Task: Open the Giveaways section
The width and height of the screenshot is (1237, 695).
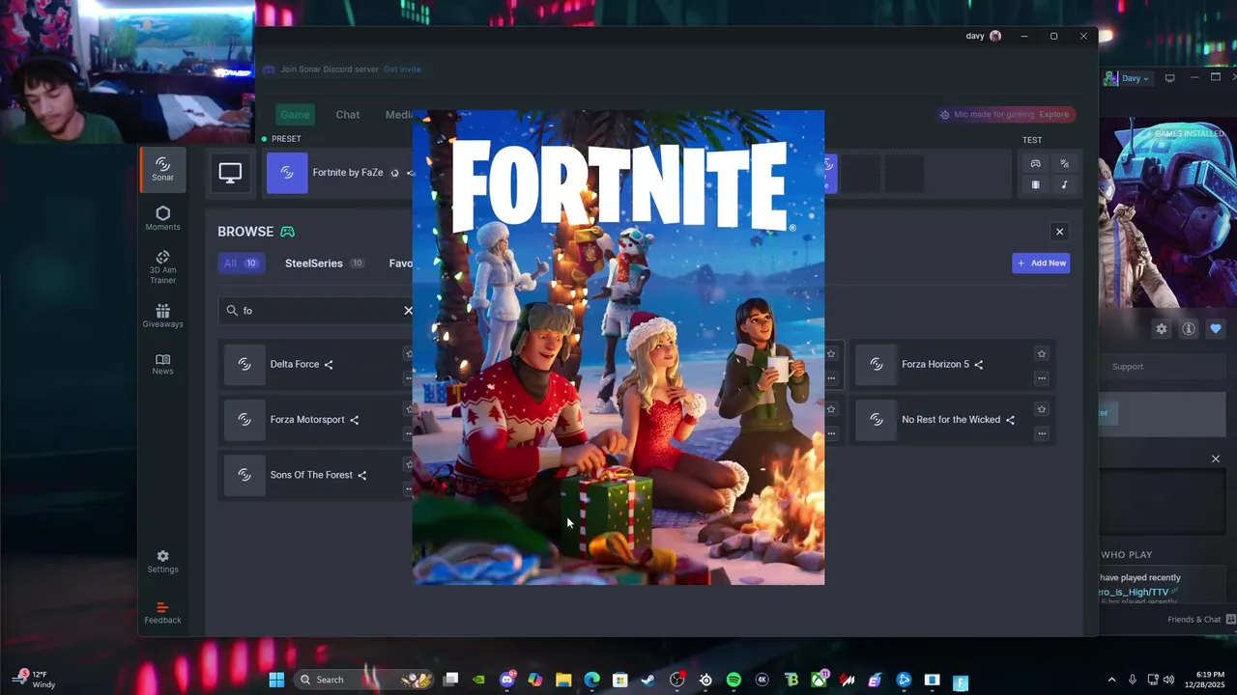Action: click(162, 316)
